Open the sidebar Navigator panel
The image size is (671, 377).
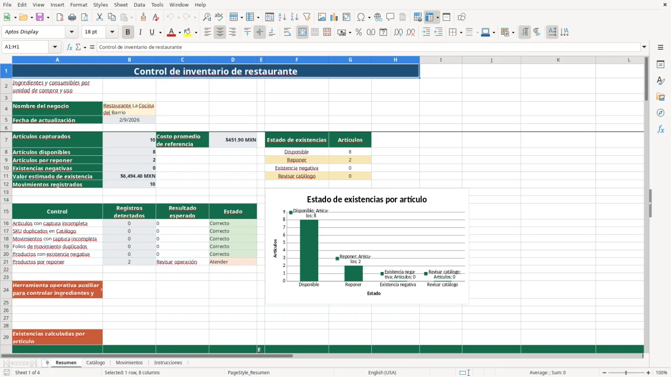pyautogui.click(x=660, y=113)
